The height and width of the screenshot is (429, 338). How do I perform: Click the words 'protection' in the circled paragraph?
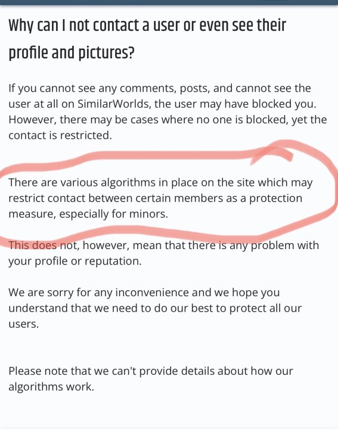[x=275, y=198]
